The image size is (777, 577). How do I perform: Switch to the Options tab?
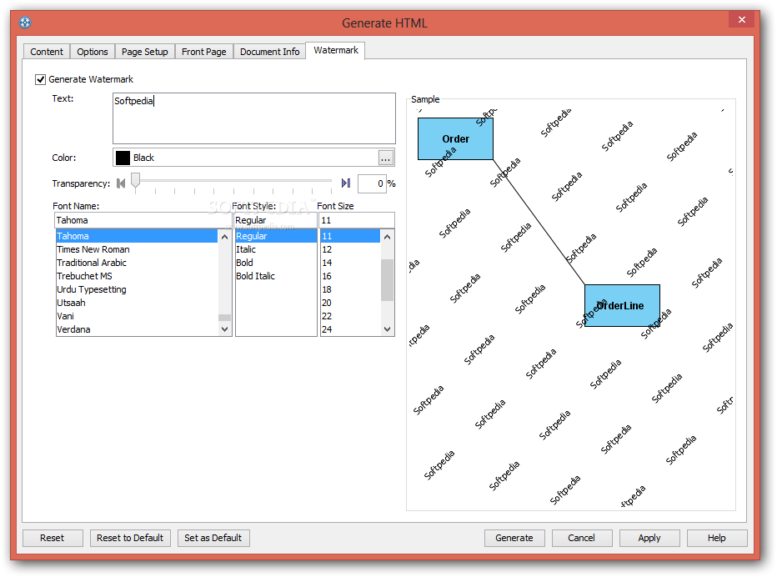[x=93, y=52]
